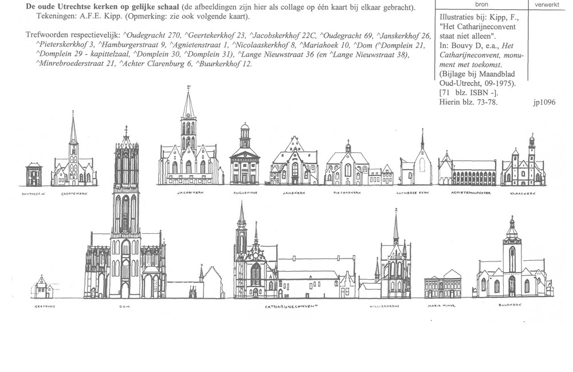Click the Augustinus church illustration

[245, 160]
